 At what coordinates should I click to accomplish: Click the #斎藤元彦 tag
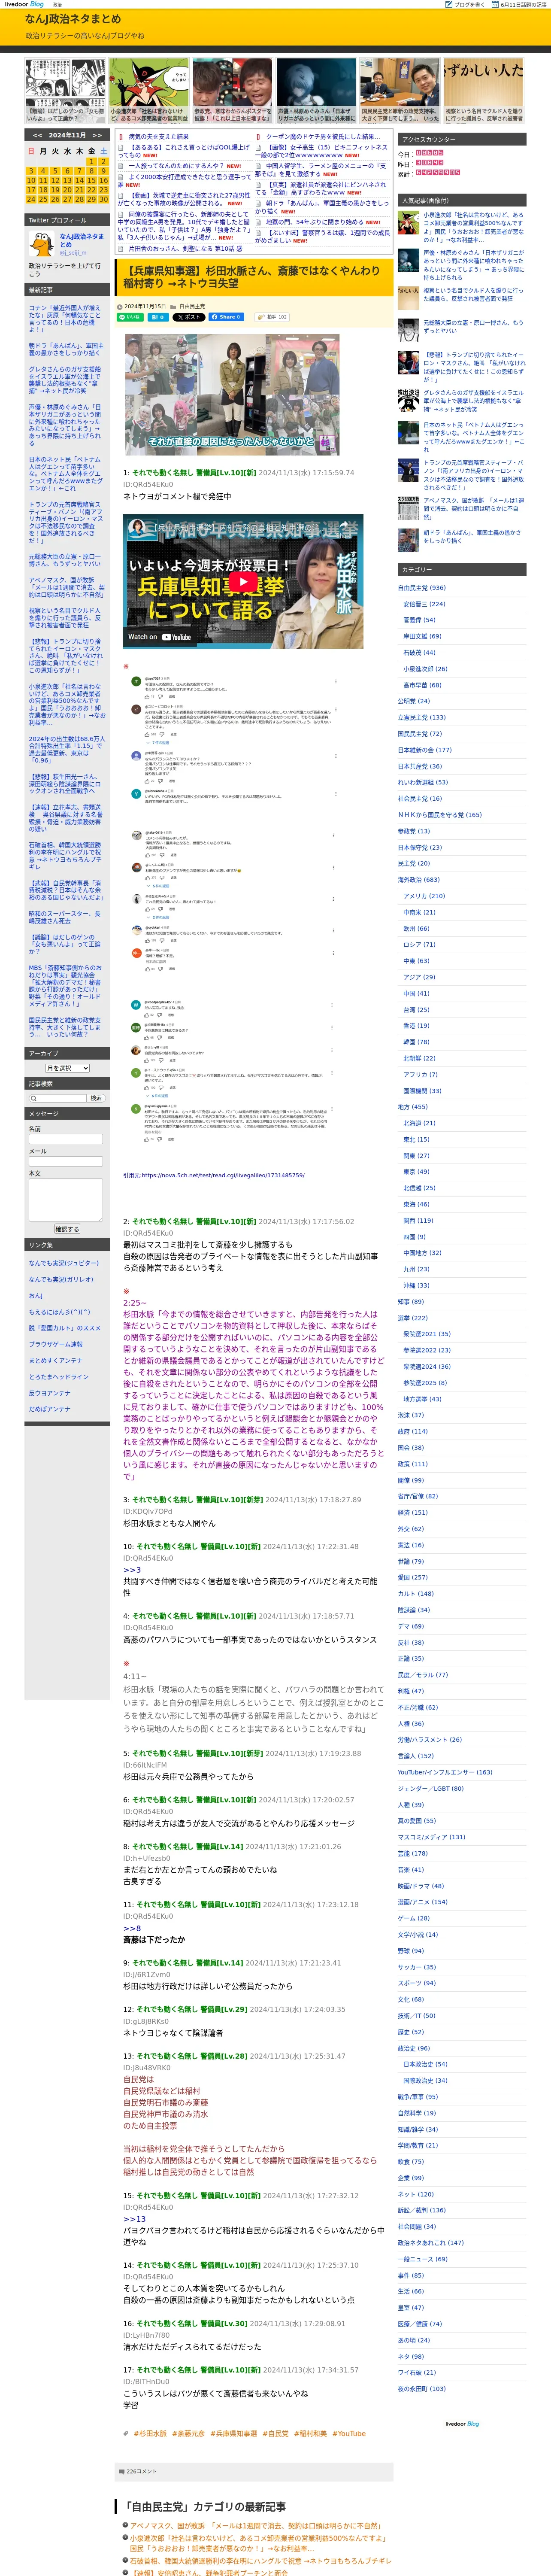(188, 2434)
